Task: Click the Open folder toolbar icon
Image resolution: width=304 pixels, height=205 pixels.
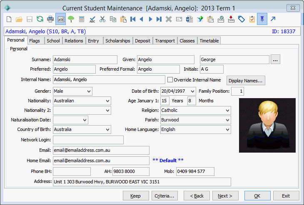Action: (x=19, y=19)
